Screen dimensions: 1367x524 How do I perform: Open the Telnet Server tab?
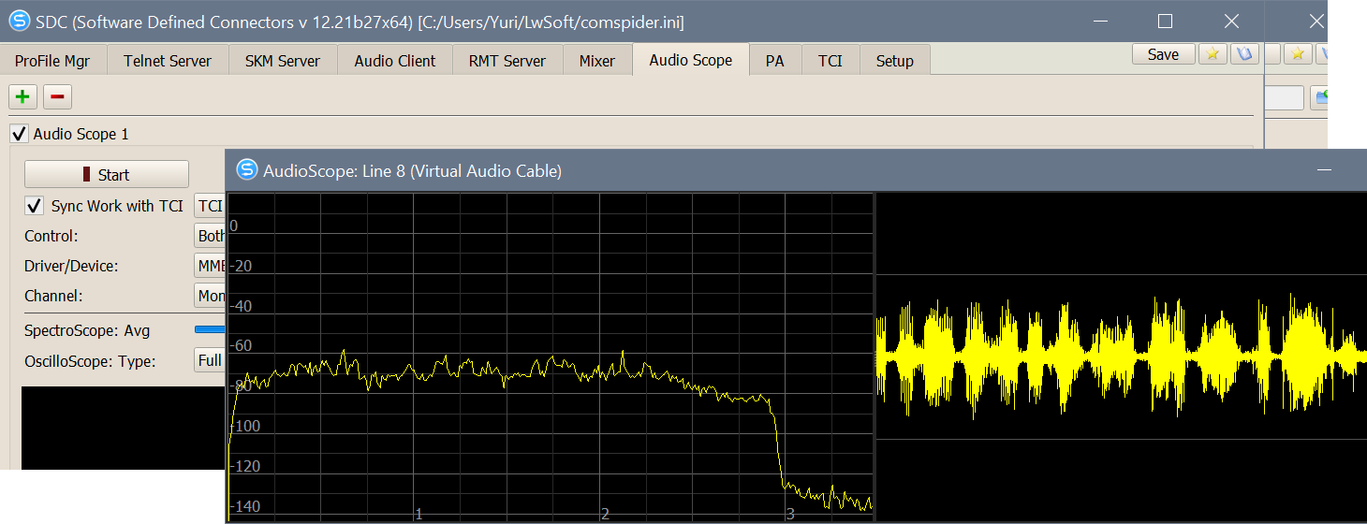click(x=168, y=61)
